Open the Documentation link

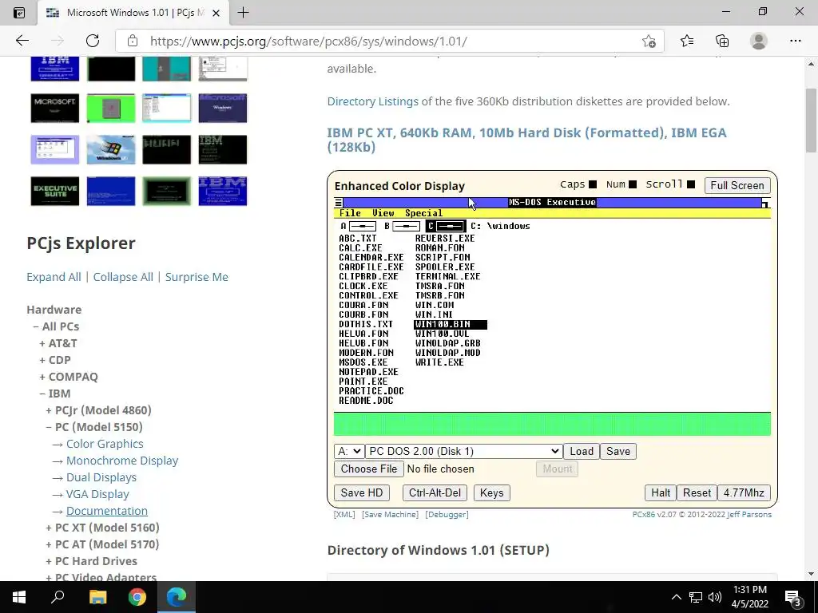pyautogui.click(x=107, y=511)
